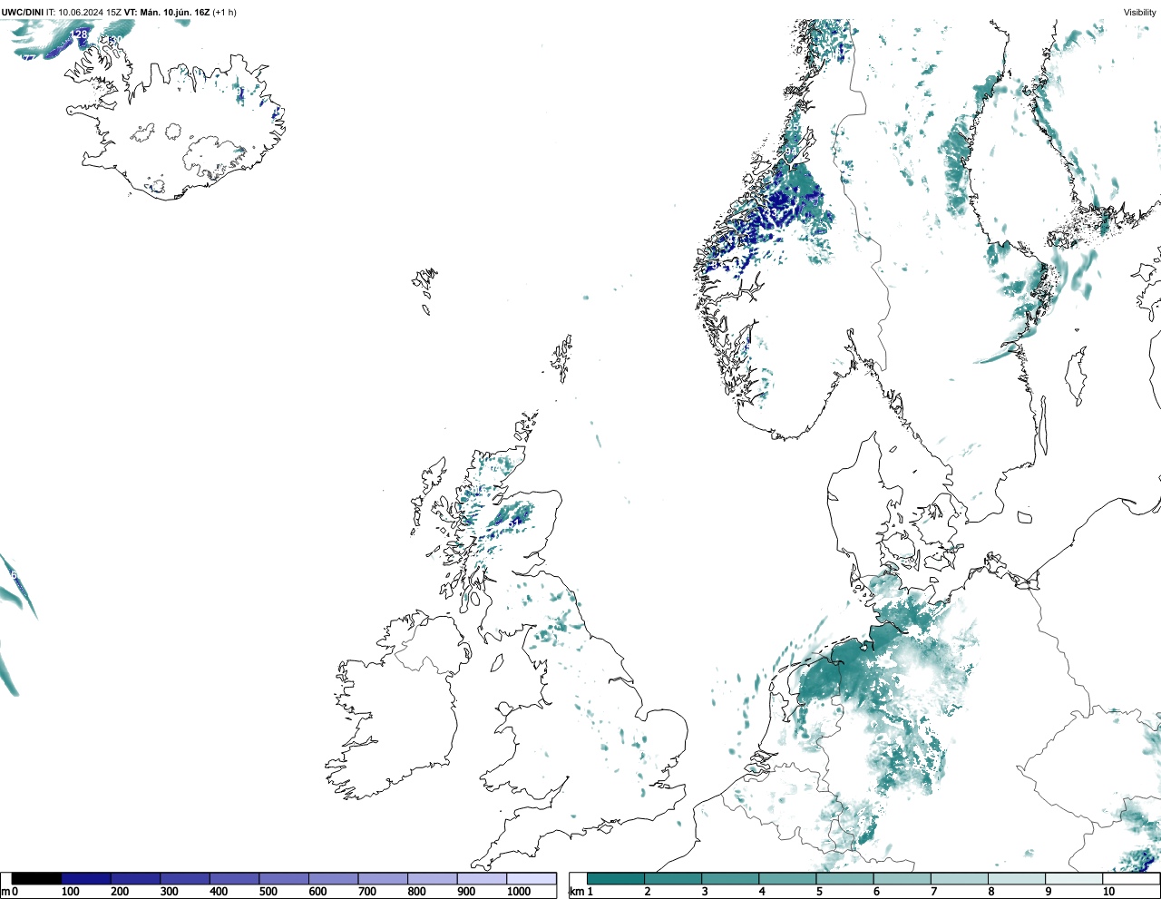The width and height of the screenshot is (1161, 899).
Task: Select the 9–10 km near-white segment
Action: (x=1073, y=878)
